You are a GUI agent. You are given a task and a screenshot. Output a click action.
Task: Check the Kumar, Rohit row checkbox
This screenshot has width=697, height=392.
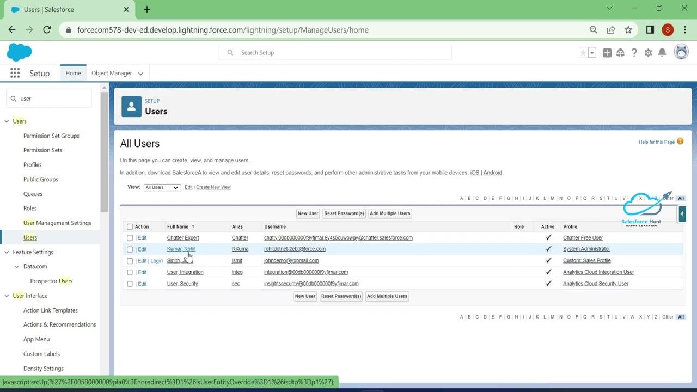[x=130, y=249]
